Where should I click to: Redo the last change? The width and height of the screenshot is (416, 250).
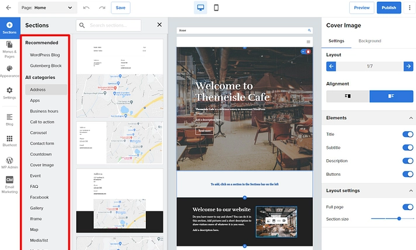[x=102, y=8]
